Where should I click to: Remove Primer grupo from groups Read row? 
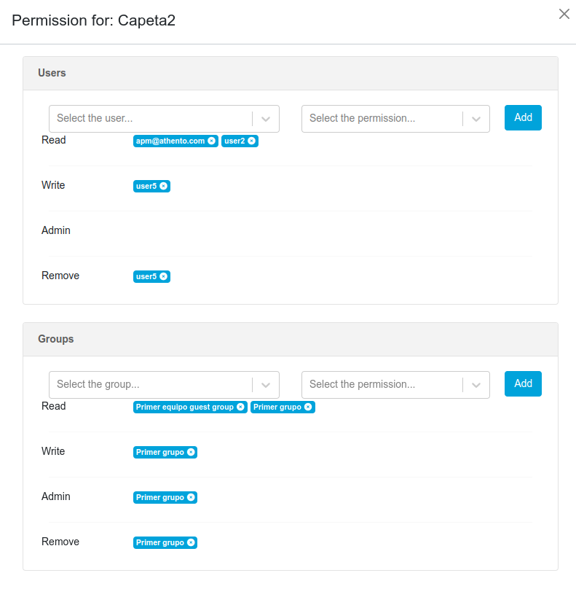pos(308,407)
